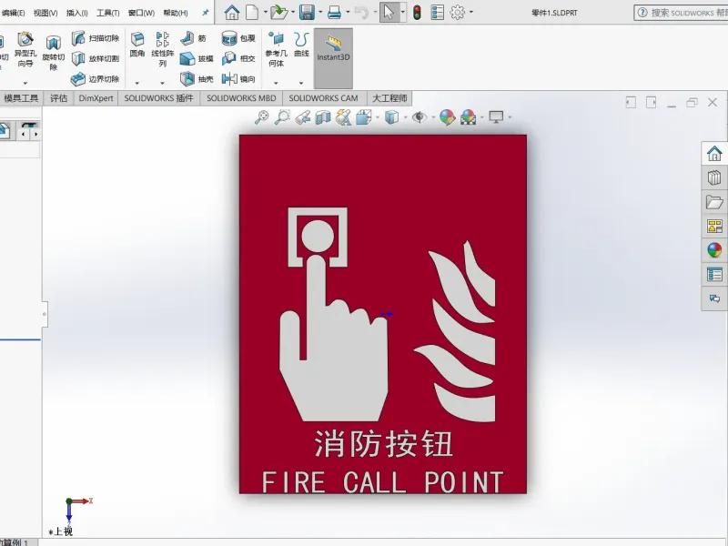
Task: Return to the Previous View
Action: (303, 117)
